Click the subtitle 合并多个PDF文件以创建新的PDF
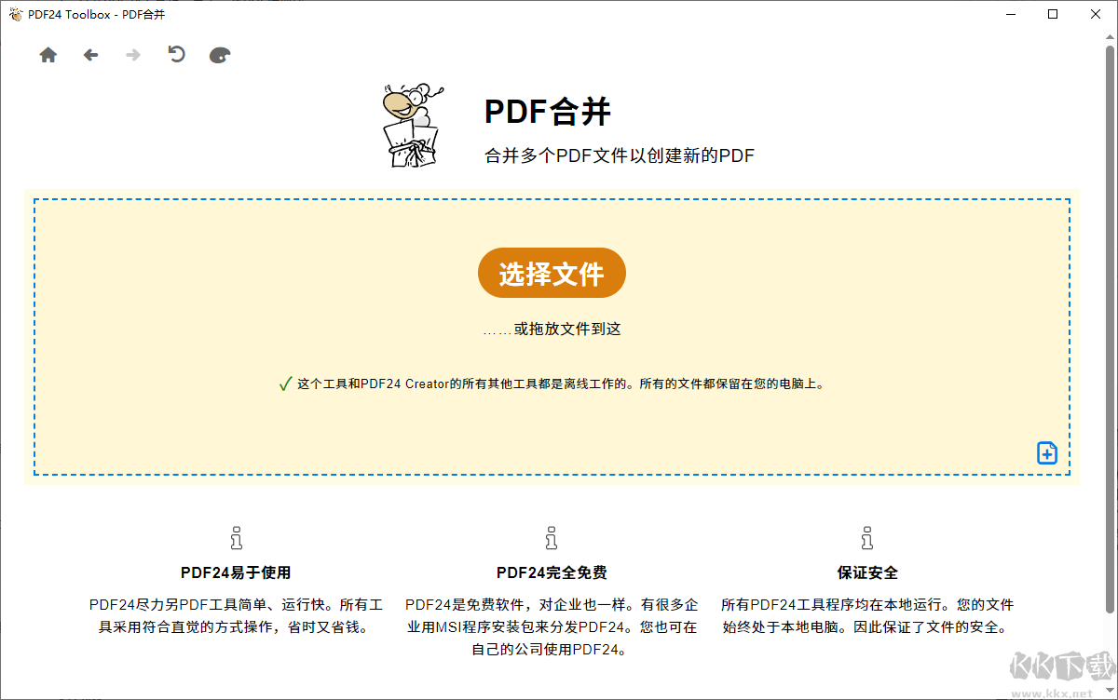 (620, 155)
